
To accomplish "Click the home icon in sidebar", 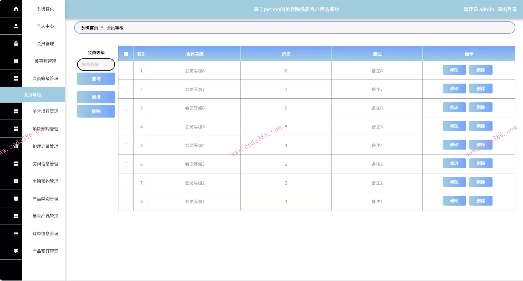I will 16,9.
